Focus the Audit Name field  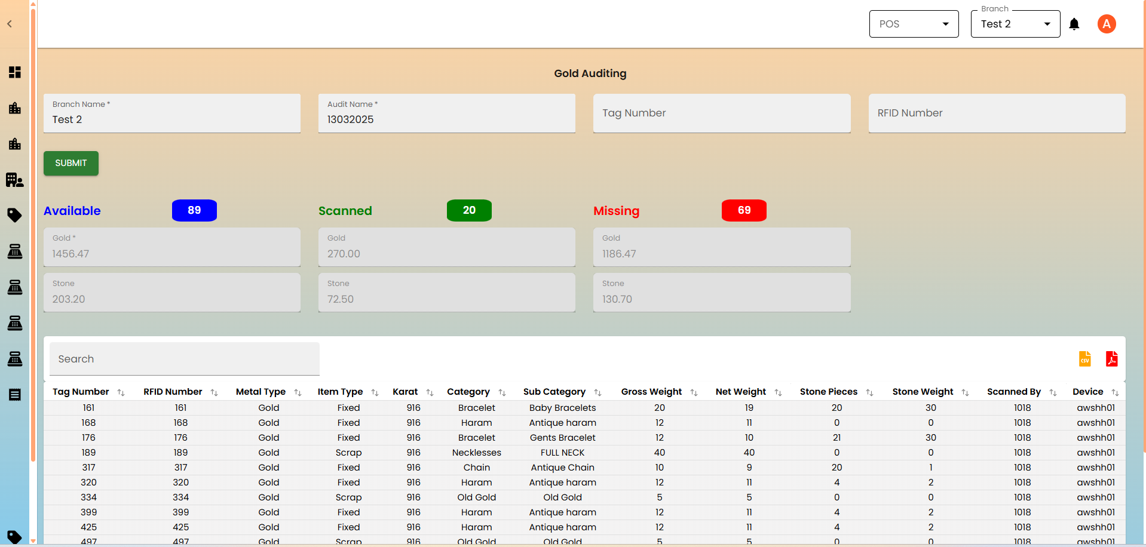[447, 113]
